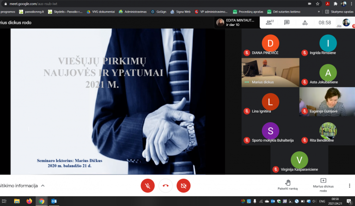355x206 pixels.
Task: Bookmark this page with the star icon
Action: 318,4
